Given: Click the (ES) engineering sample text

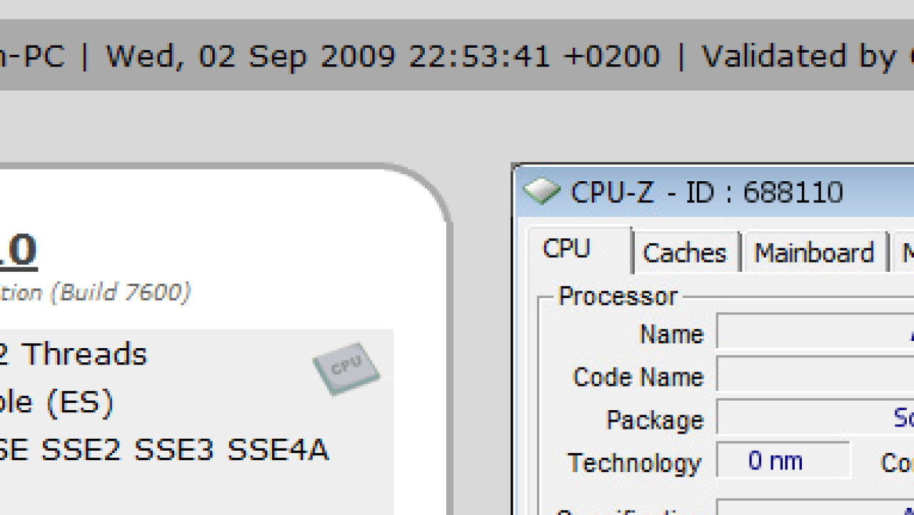Looking at the screenshot, I should pos(80,403).
